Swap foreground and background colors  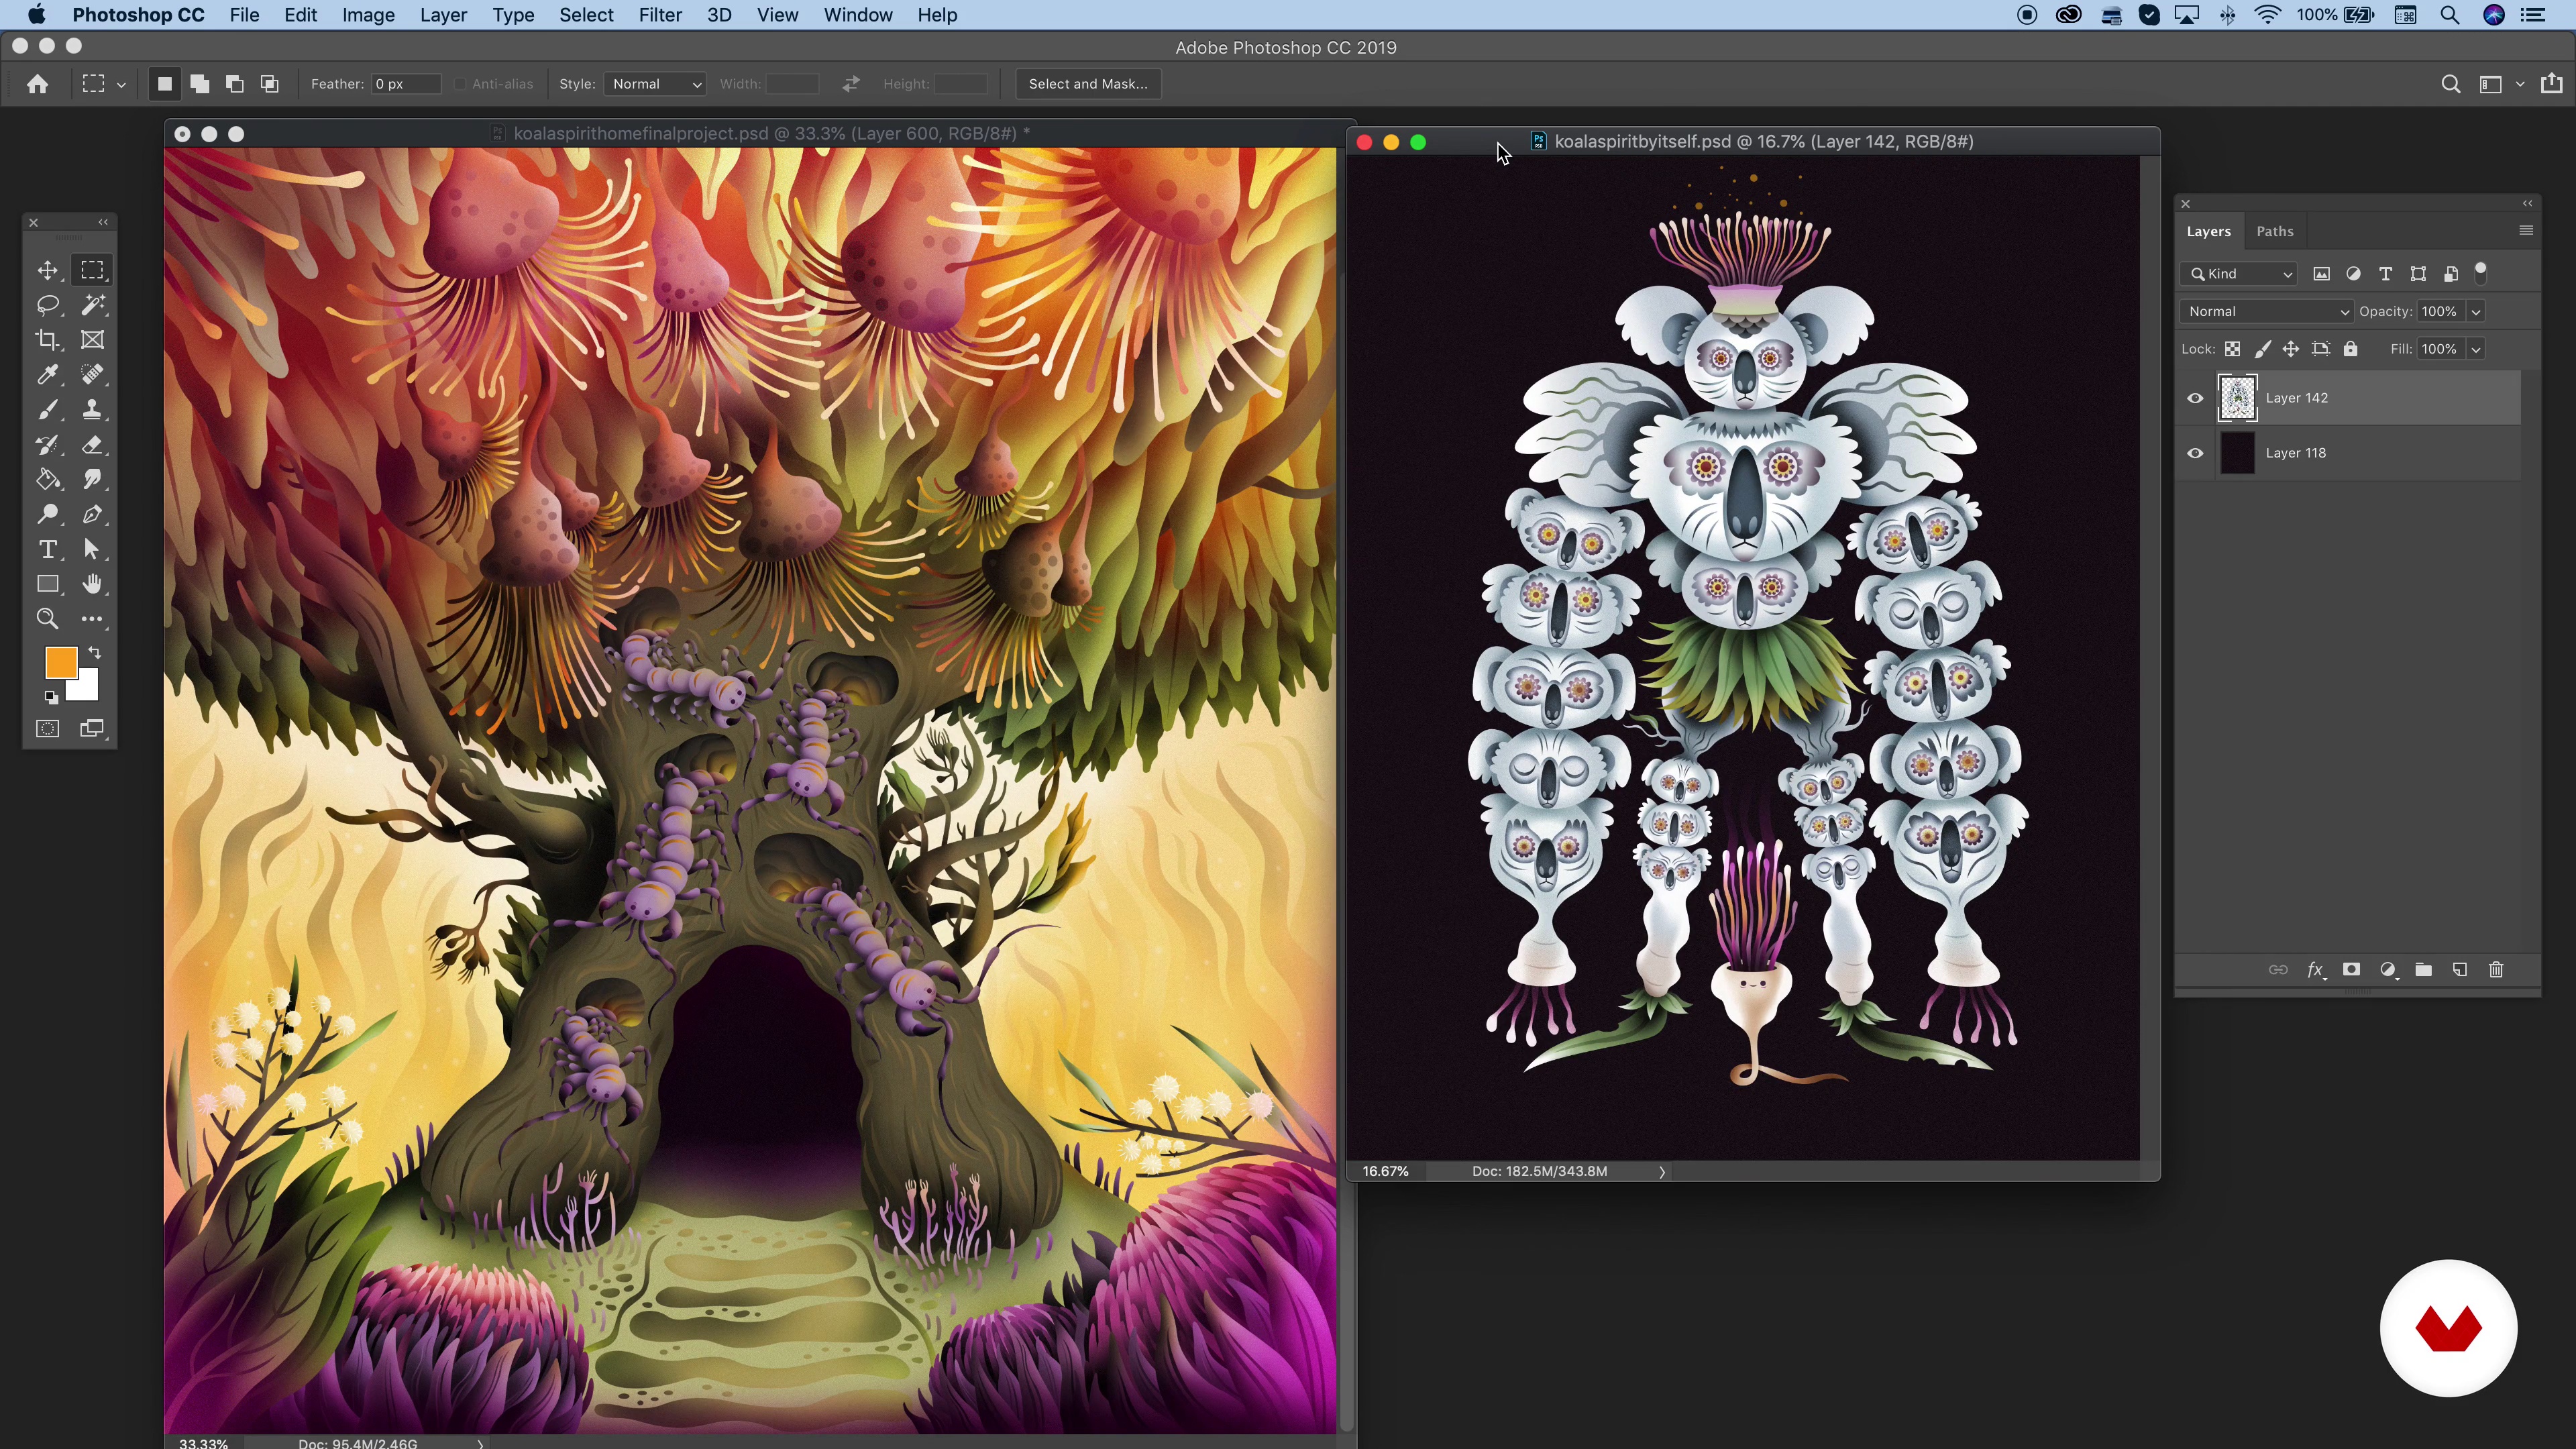pos(95,653)
